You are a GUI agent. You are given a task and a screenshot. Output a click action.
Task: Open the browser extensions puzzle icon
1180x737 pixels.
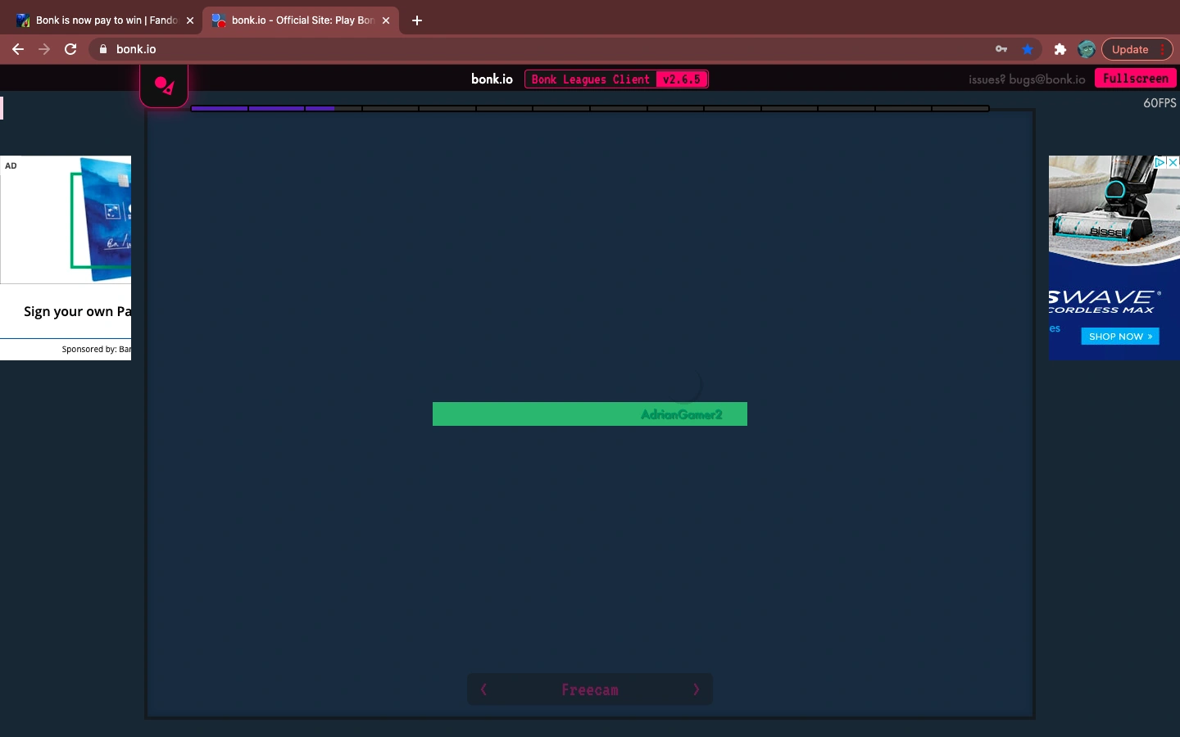(1060, 49)
